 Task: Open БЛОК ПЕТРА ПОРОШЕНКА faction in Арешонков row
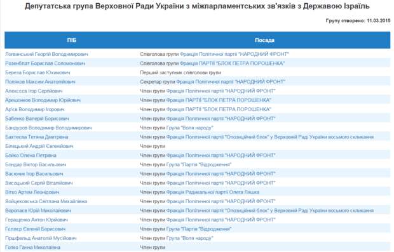click(219, 100)
